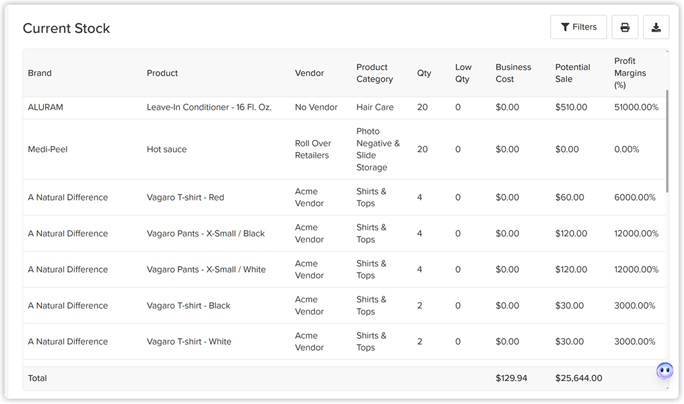Open the chat assistant bubble icon
This screenshot has width=684, height=404.
click(x=664, y=371)
